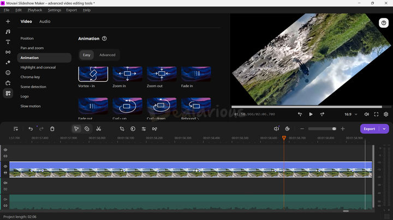Image resolution: width=393 pixels, height=220 pixels.
Task: Switch animation mode to Advanced
Action: 108,55
